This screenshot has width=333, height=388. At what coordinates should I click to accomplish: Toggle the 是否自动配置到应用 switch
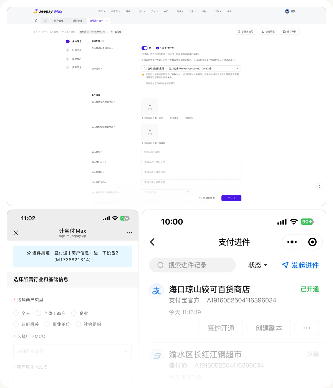pyautogui.click(x=145, y=48)
